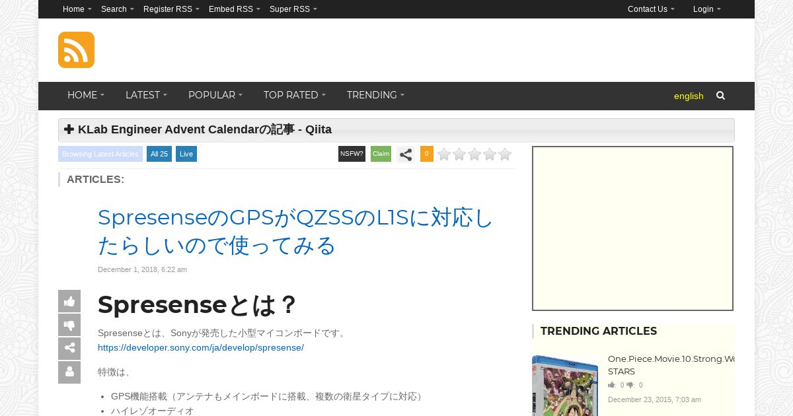Click the NSFW? button
793x416 pixels.
coord(352,154)
